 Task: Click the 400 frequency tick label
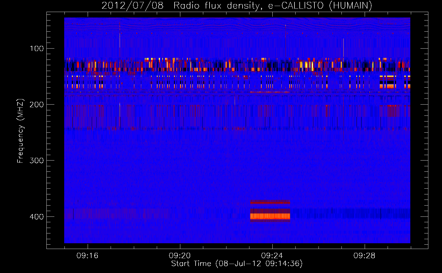[x=37, y=217]
